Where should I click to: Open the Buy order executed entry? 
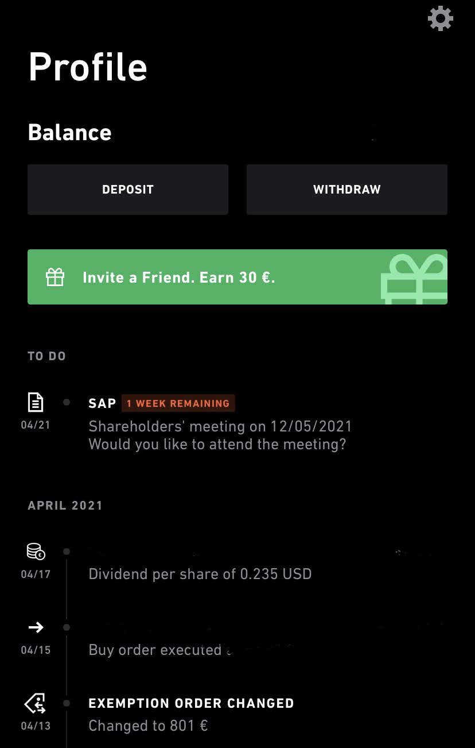[155, 650]
